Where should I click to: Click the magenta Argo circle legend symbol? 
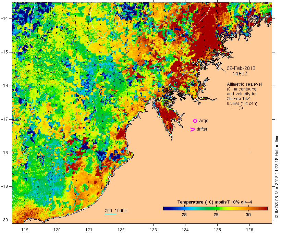[195, 121]
